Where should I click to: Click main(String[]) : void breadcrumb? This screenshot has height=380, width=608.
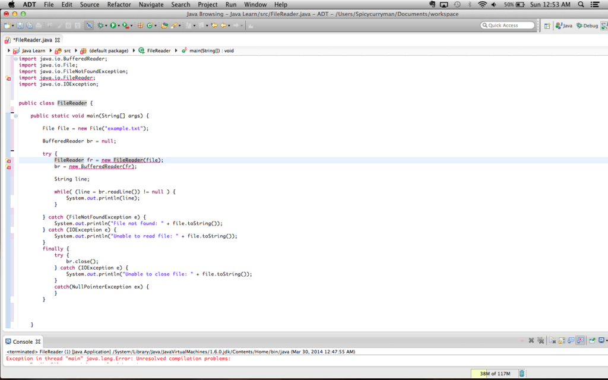[x=211, y=50]
